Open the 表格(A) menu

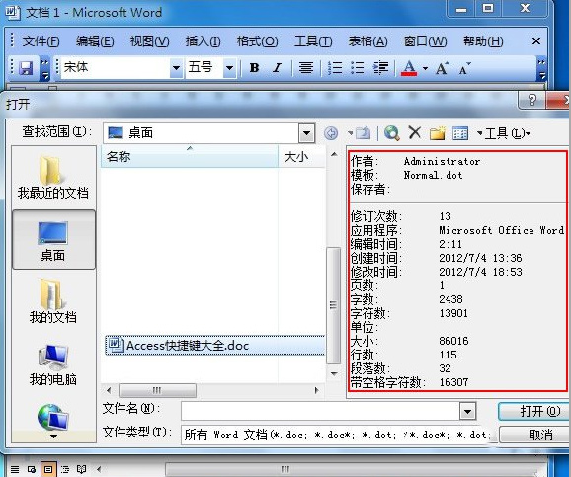(367, 41)
